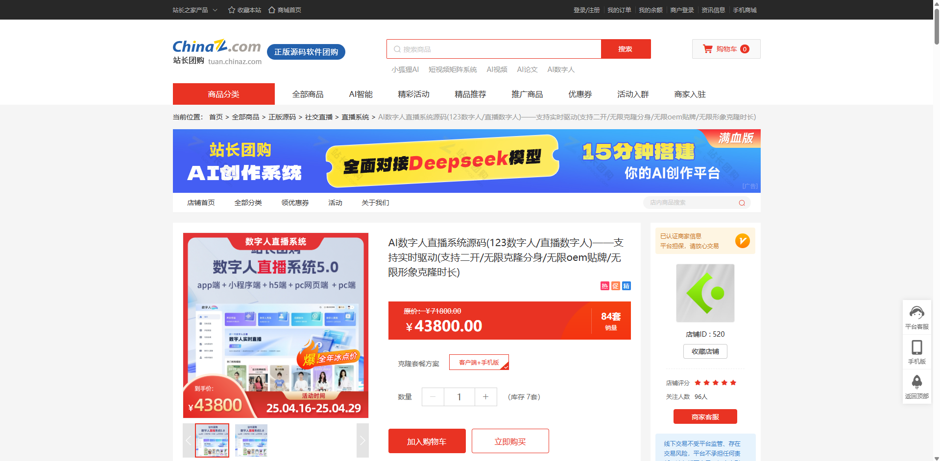
Task: Click the store rating stars
Action: pos(716,383)
